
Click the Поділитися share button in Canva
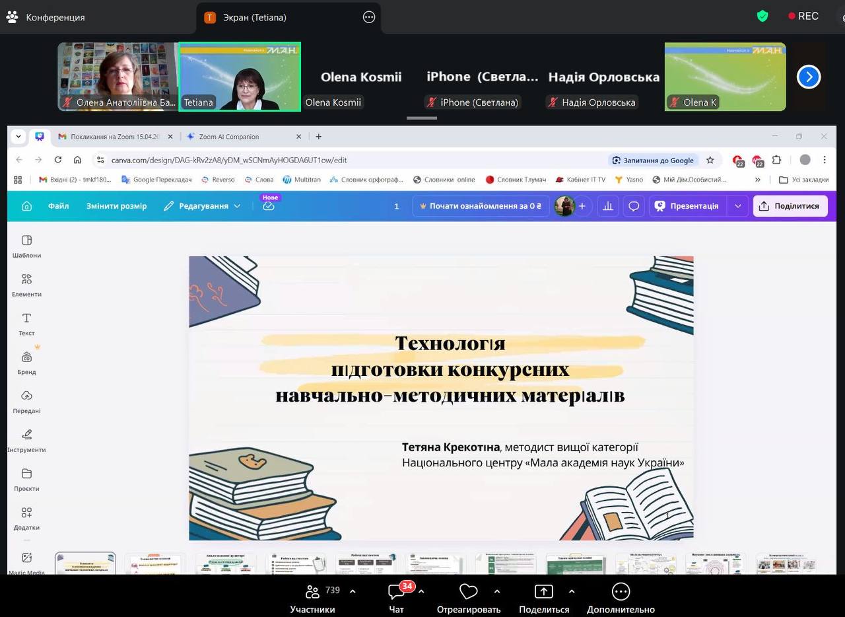[790, 206]
